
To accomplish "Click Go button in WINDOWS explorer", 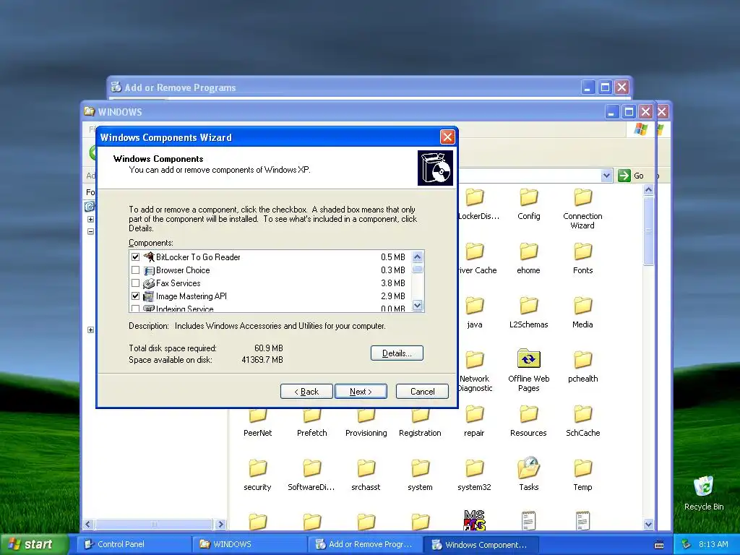I will pyautogui.click(x=631, y=176).
